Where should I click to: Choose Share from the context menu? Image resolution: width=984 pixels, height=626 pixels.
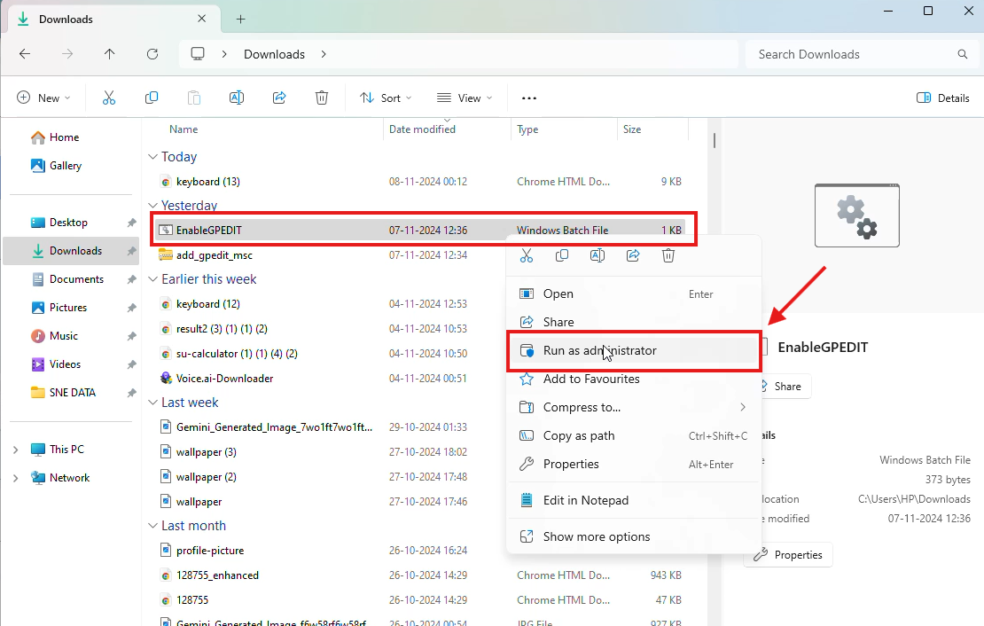(x=634, y=322)
